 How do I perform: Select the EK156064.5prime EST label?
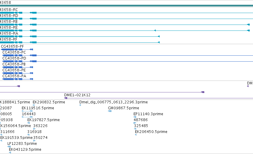[x=15, y=126]
